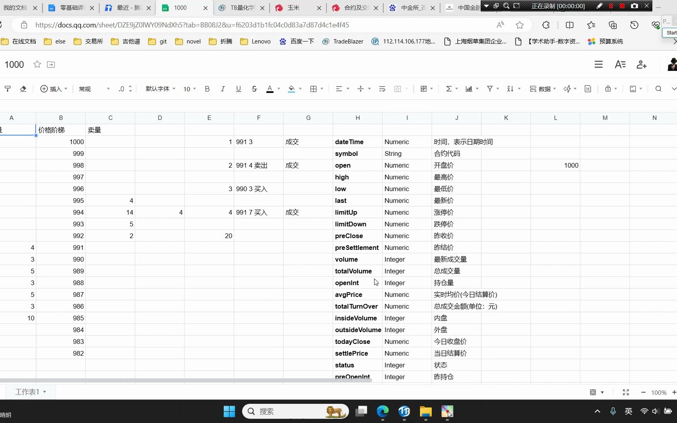Open the 交易所 bookmark folder
Viewport: 677px width, 423px height.
[89, 41]
